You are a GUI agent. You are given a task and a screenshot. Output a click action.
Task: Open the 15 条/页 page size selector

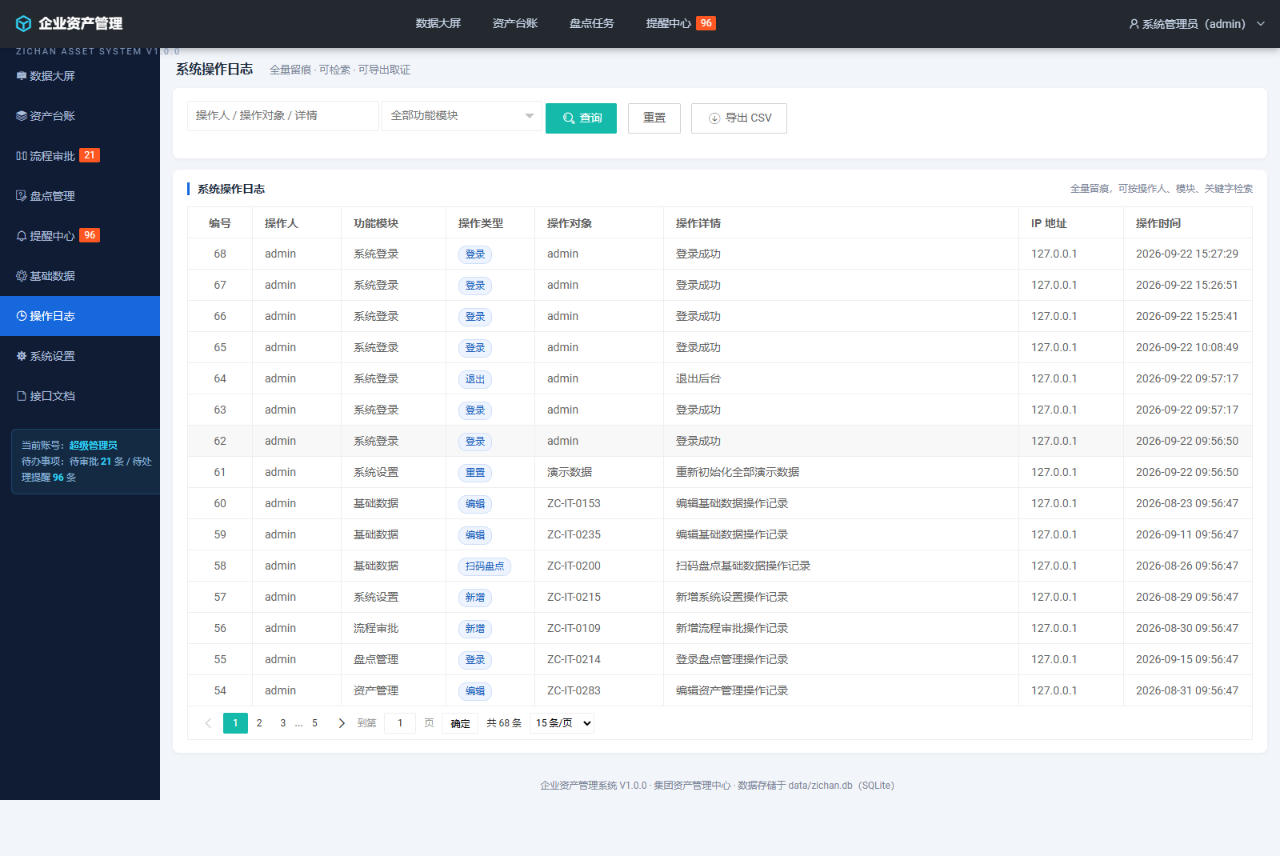click(x=562, y=723)
